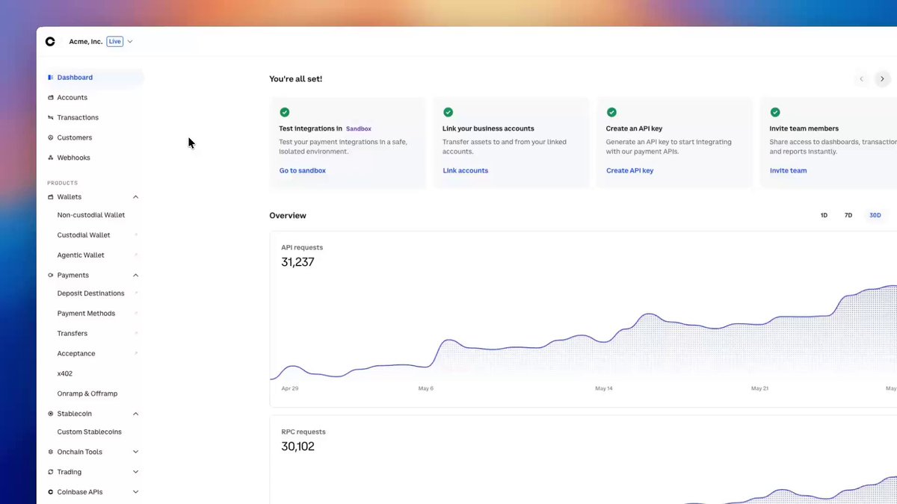Click external-link arrow beside Custodial Wallet

[136, 235]
